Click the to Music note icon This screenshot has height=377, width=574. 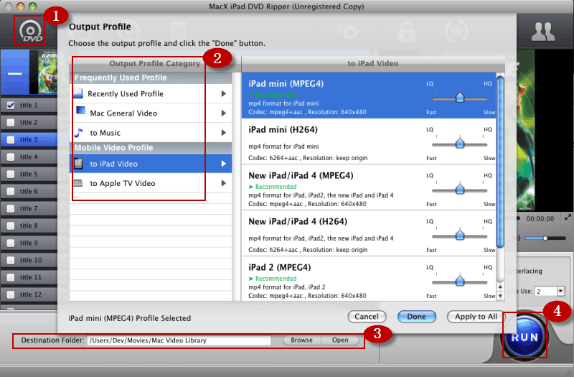pos(79,132)
